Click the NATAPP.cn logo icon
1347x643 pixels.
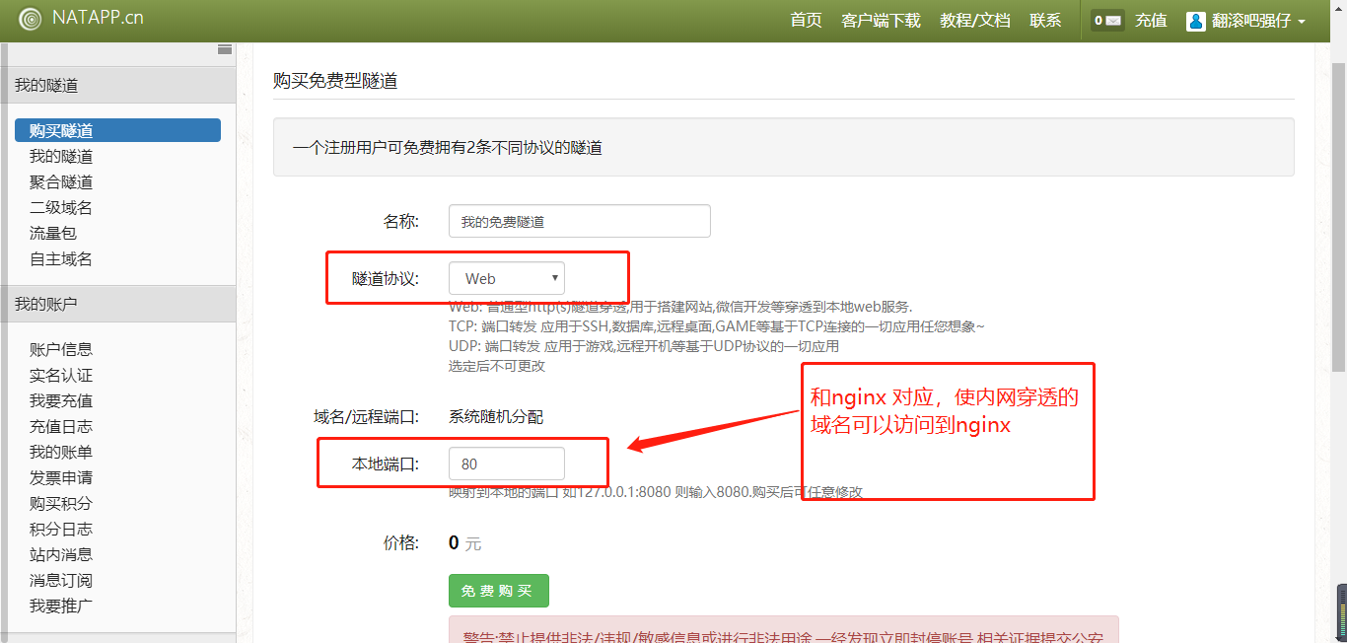pos(31,19)
